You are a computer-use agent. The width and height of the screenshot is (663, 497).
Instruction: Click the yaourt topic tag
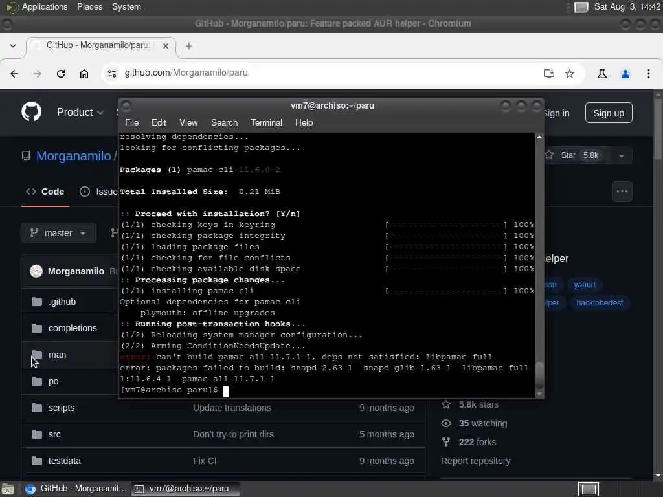585,285
